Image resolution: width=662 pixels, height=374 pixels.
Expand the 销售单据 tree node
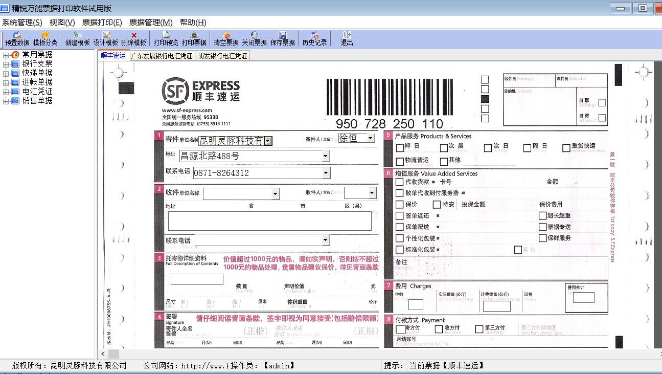pos(6,101)
